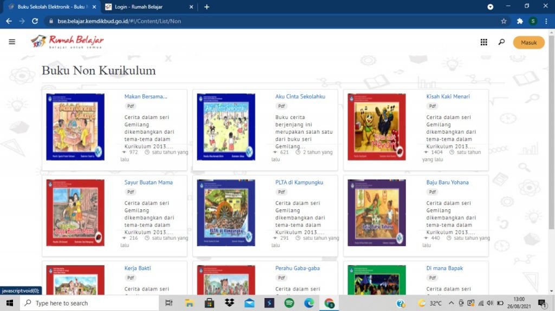Click the Rumah Belajar logo
This screenshot has height=311, width=555.
[x=67, y=41]
